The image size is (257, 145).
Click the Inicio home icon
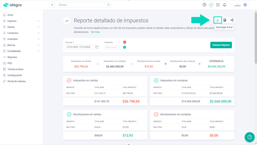pyautogui.click(x=4, y=15)
